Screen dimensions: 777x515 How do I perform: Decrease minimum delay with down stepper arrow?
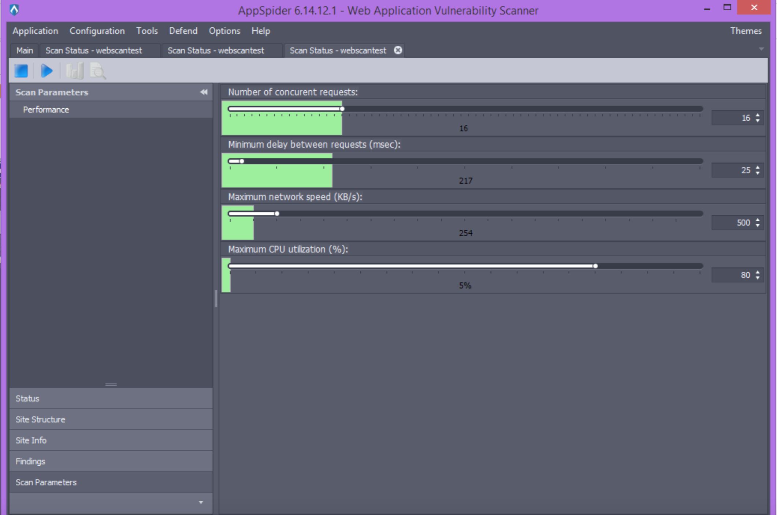[758, 173]
